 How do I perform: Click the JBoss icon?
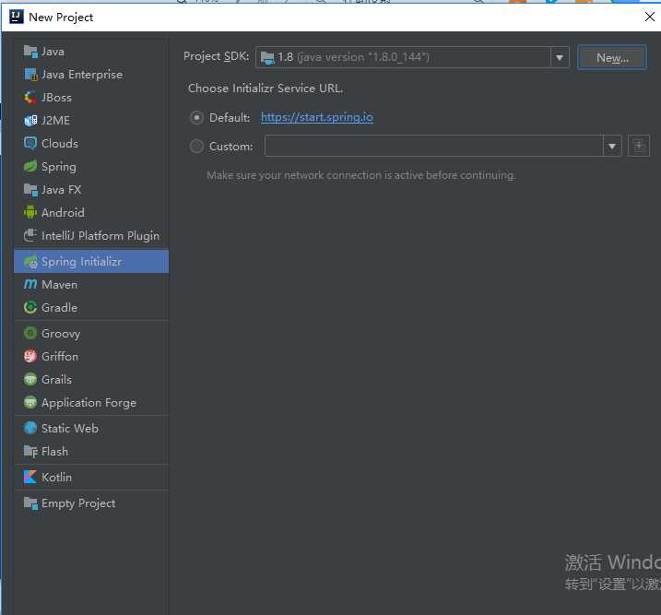coord(30,98)
